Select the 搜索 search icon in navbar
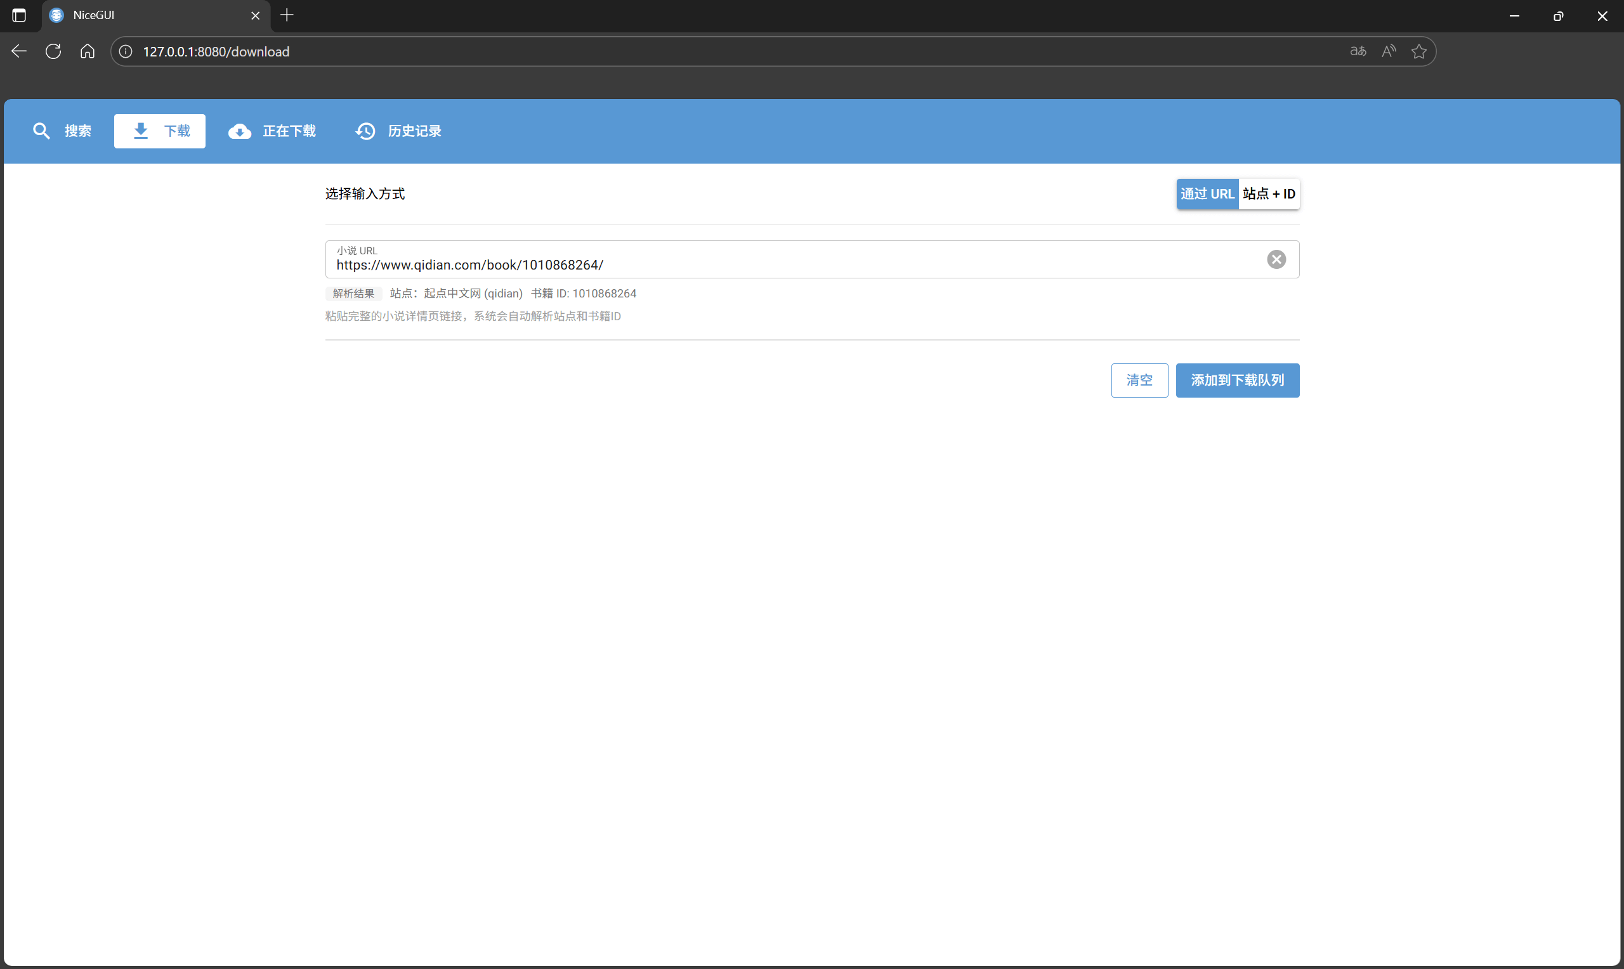This screenshot has width=1624, height=969. pyautogui.click(x=41, y=131)
